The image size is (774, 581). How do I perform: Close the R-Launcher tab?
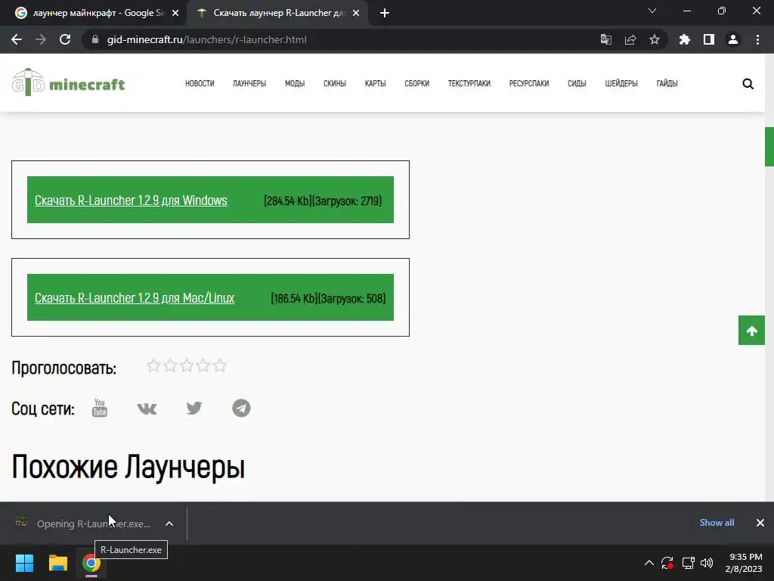356,13
